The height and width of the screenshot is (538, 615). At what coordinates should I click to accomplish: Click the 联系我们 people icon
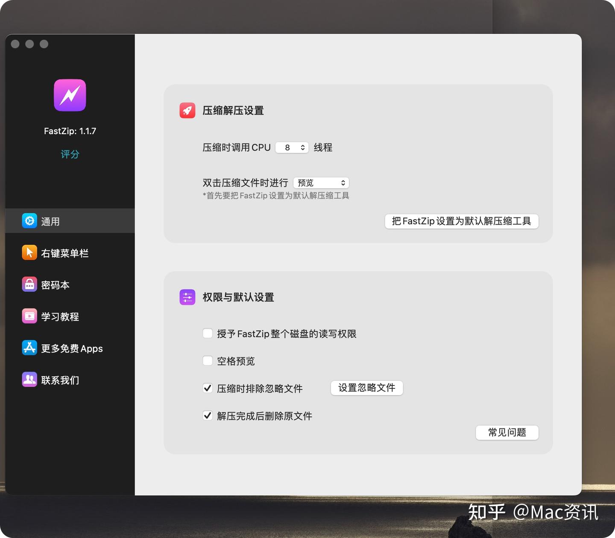29,379
